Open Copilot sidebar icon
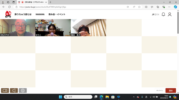 click(175, 7)
